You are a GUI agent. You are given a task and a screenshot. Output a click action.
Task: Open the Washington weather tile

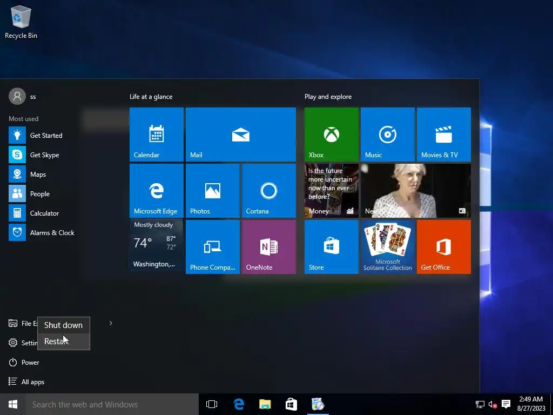tap(156, 246)
